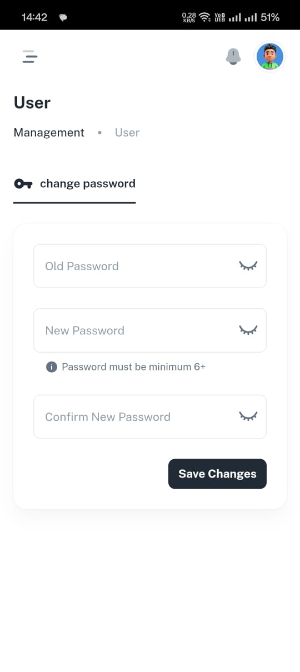Open the hamburger navigation menu
Viewport: 300px width, 672px height.
point(29,56)
